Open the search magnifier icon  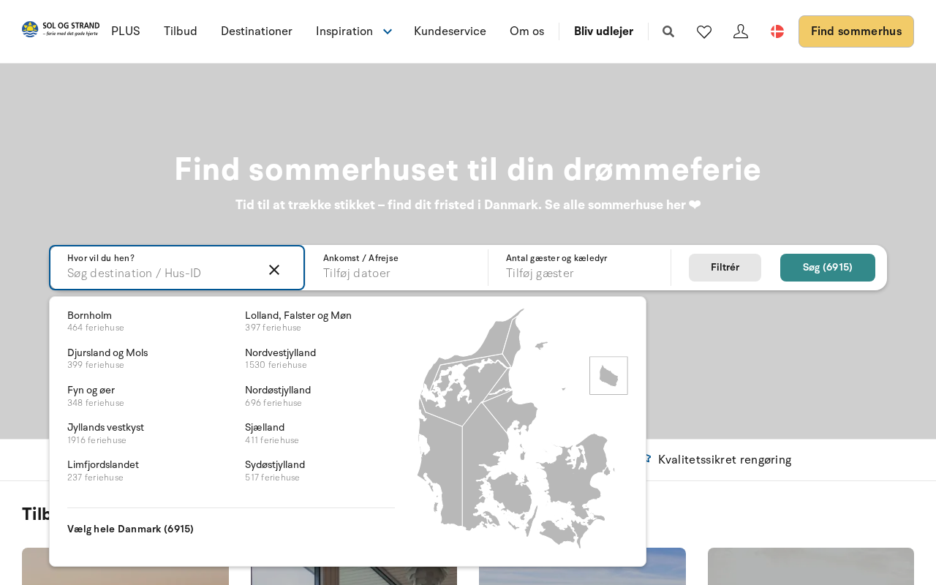[668, 31]
